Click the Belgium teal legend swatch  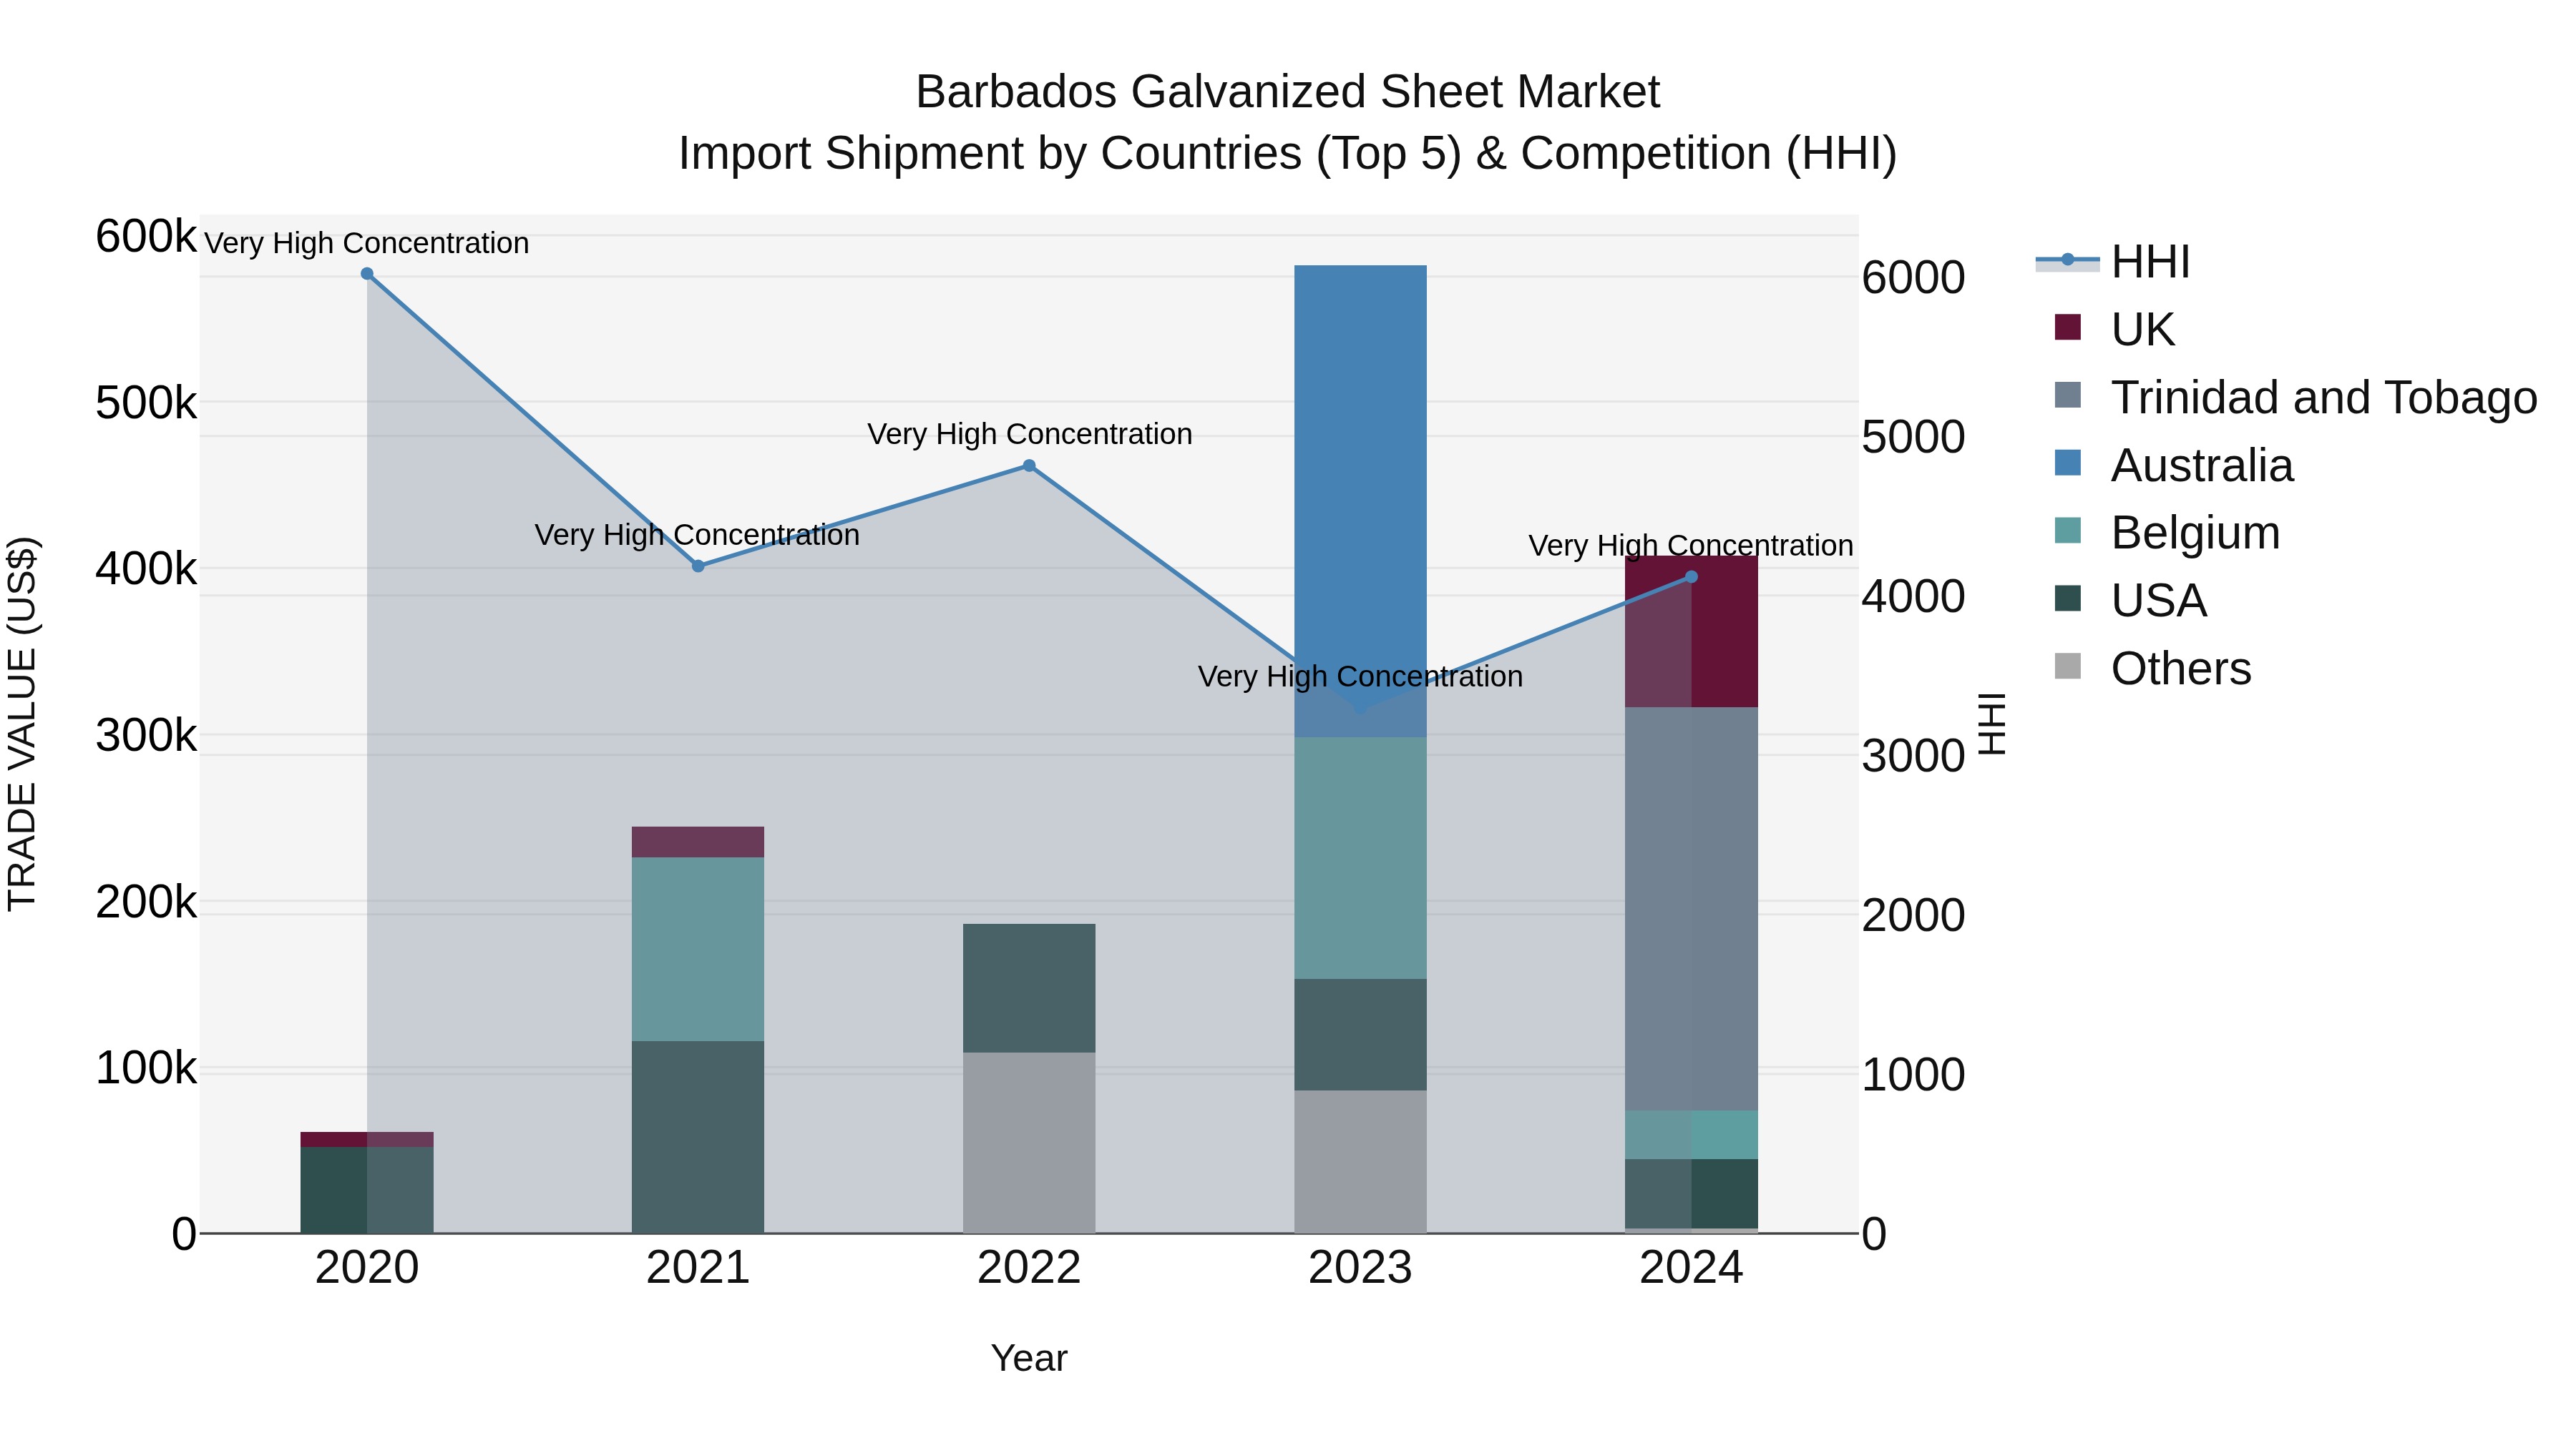[2067, 531]
